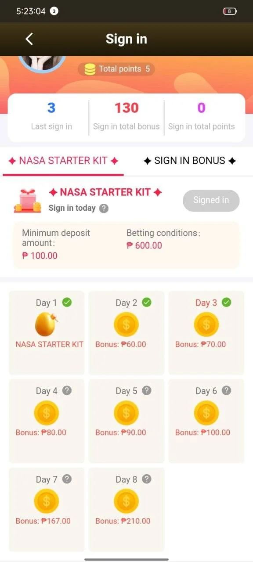Click the Day 1 green checkmark

click(x=67, y=302)
